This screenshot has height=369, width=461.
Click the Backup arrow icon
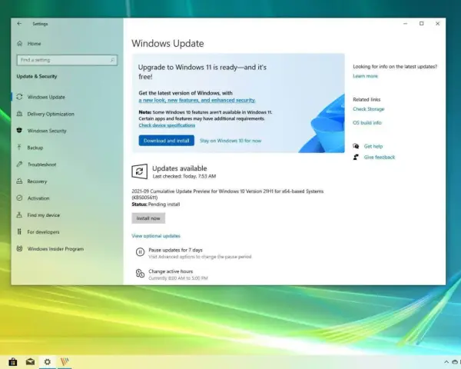pyautogui.click(x=19, y=147)
